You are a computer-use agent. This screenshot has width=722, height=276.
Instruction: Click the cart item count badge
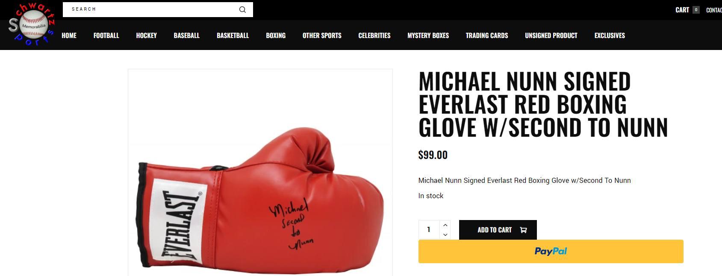pyautogui.click(x=696, y=10)
